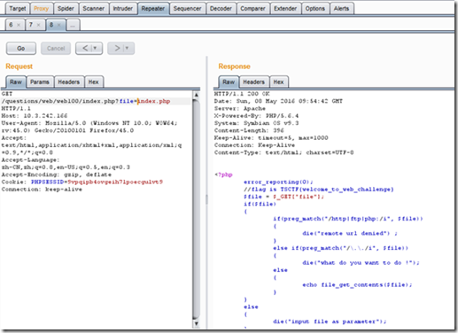The height and width of the screenshot is (333, 458).
Task: Open the back history dropdown arrow
Action: click(95, 48)
